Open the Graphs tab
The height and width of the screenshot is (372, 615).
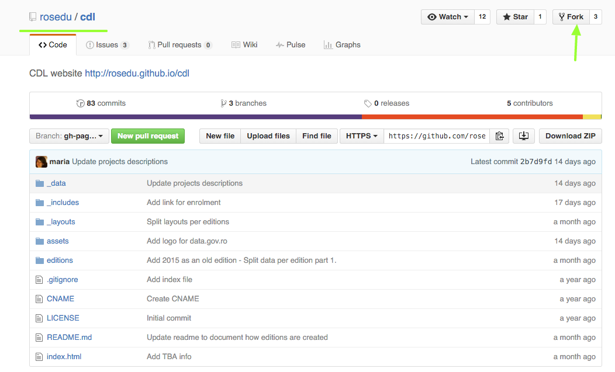pyautogui.click(x=342, y=45)
